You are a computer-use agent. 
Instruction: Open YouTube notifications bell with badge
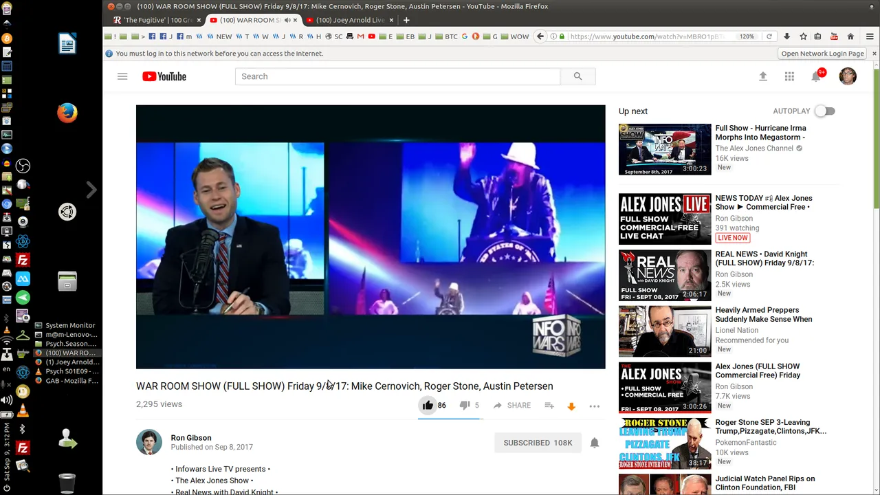pyautogui.click(x=817, y=76)
